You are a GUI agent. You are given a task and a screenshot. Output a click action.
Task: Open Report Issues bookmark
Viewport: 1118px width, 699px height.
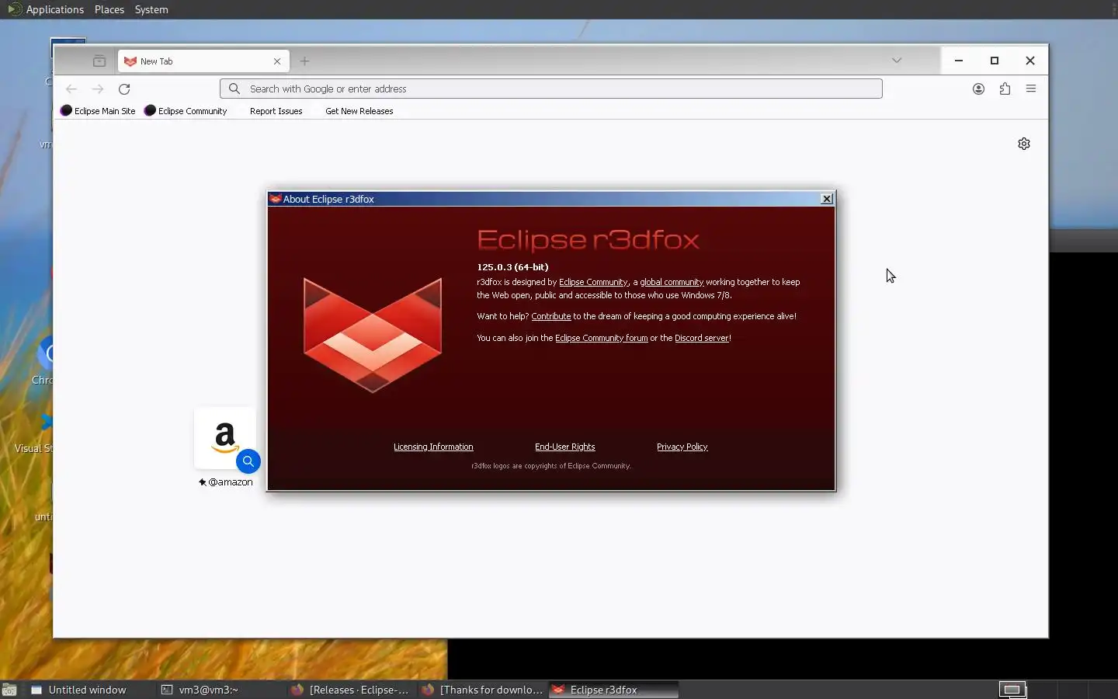(276, 111)
